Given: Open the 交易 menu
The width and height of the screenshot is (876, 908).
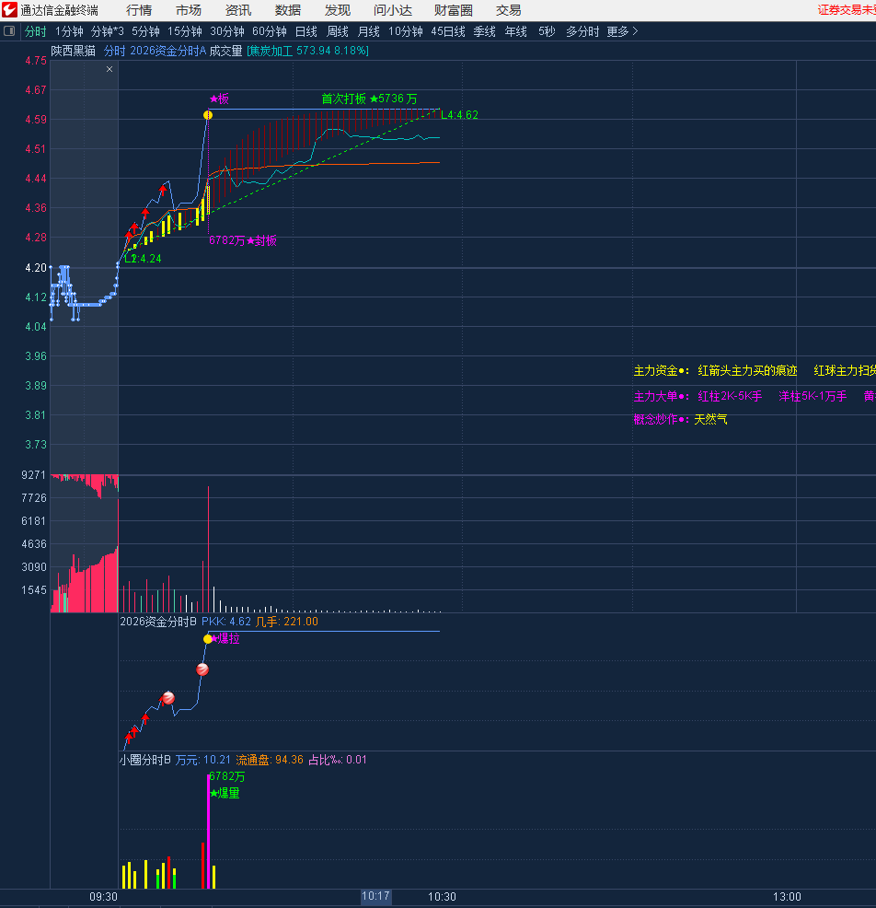Looking at the screenshot, I should (508, 10).
